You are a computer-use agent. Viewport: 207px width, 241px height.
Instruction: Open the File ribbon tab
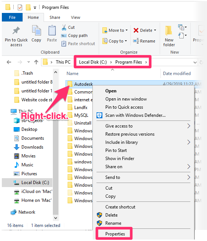[12, 17]
